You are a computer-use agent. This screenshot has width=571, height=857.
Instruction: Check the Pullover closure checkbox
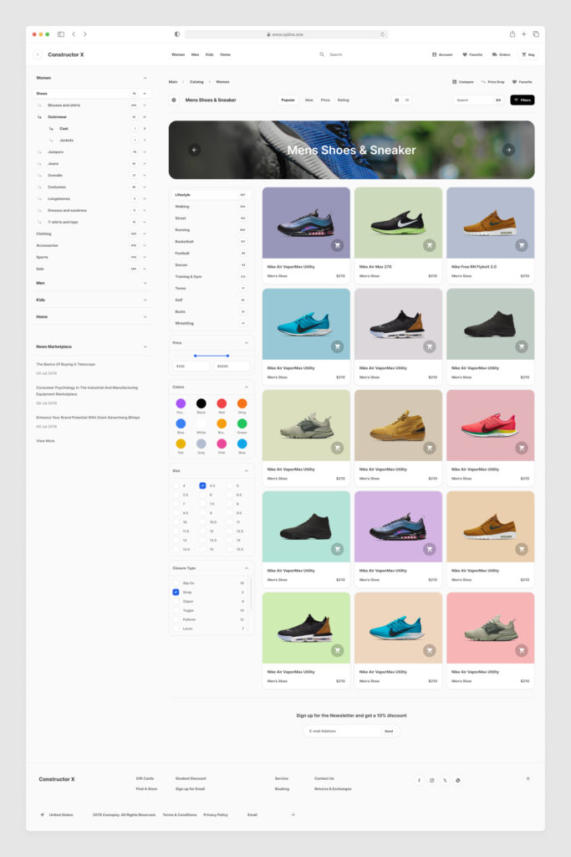(176, 619)
